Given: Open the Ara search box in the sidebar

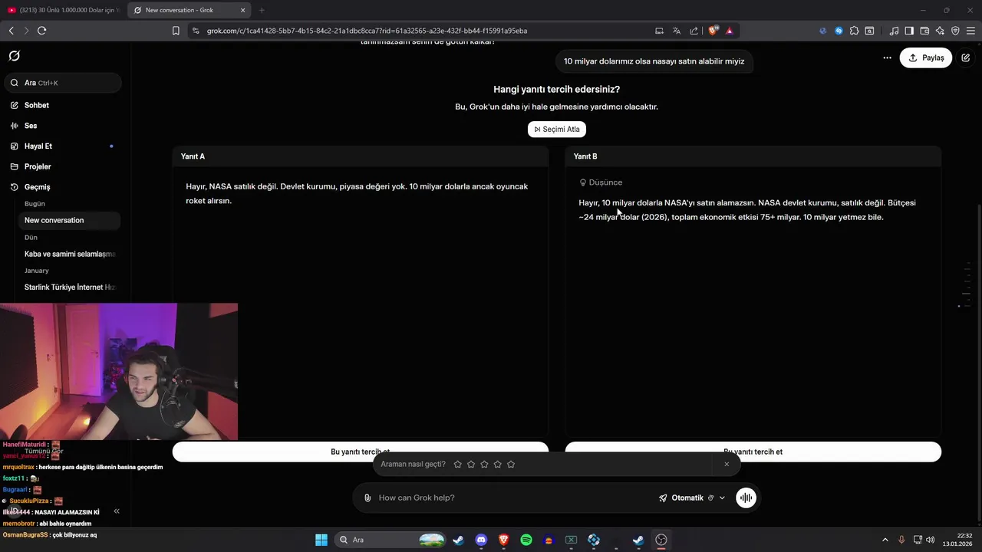Looking at the screenshot, I should click(64, 83).
